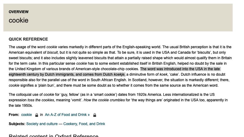
Task: Follow the Society and culture subject link
Action: [x=42, y=124]
